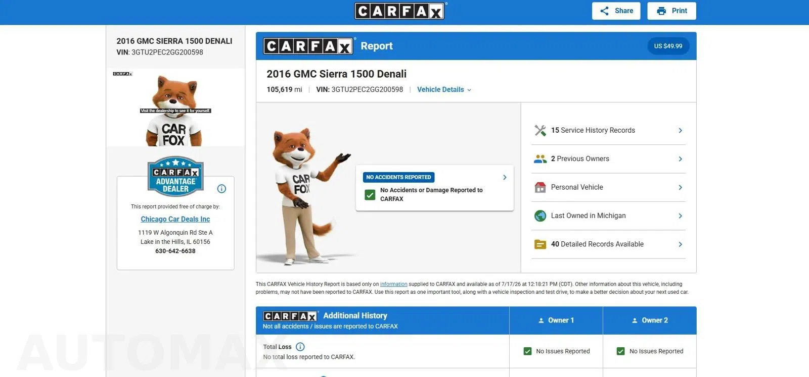Expand 40 Detailed Records Available row
This screenshot has height=377, width=809.
pos(609,244)
